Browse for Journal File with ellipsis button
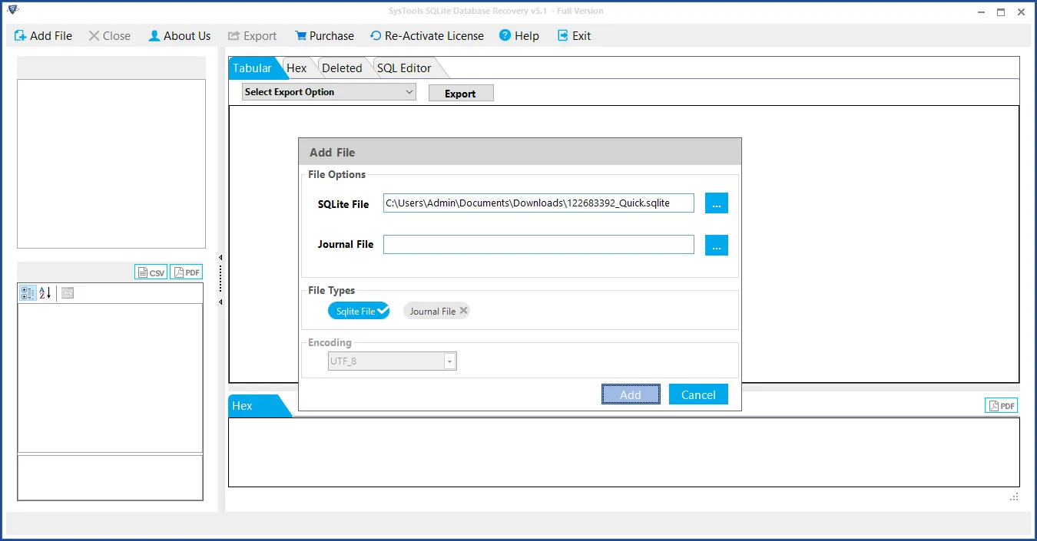 pyautogui.click(x=716, y=245)
